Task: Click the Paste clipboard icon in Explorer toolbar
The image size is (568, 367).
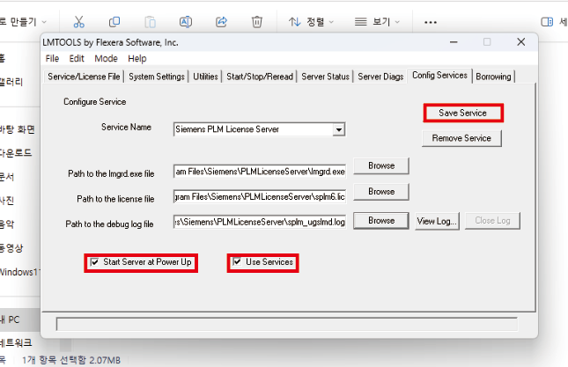Action: 150,22
